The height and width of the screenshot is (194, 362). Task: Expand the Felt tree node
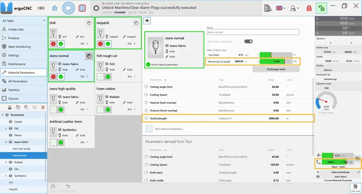[x=6, y=128]
